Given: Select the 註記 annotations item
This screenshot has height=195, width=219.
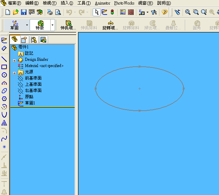Looking at the screenshot, I should tap(29, 53).
